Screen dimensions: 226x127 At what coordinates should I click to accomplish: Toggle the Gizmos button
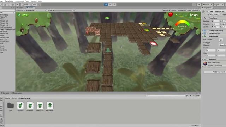point(195,10)
